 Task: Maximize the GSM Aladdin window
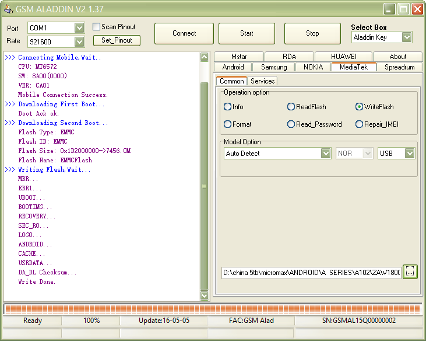click(x=403, y=9)
